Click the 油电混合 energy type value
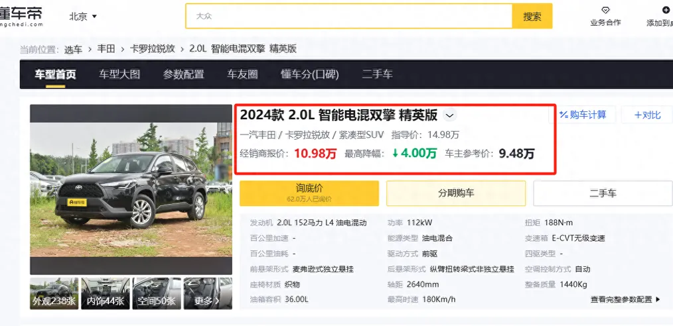The height and width of the screenshot is (326, 673). (x=437, y=238)
